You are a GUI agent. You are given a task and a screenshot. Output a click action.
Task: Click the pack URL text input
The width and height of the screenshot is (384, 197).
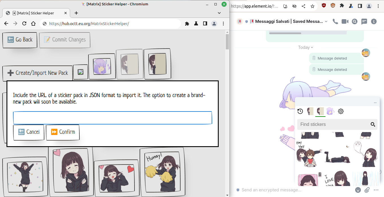[x=112, y=118]
